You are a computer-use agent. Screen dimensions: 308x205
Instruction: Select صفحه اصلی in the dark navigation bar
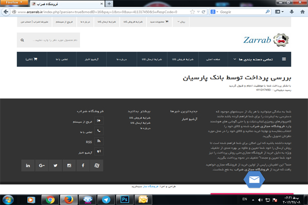pos(213,59)
